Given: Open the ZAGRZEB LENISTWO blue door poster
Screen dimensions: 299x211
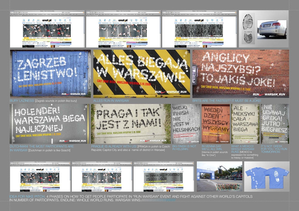Looking at the screenshot, I should click(50, 74).
